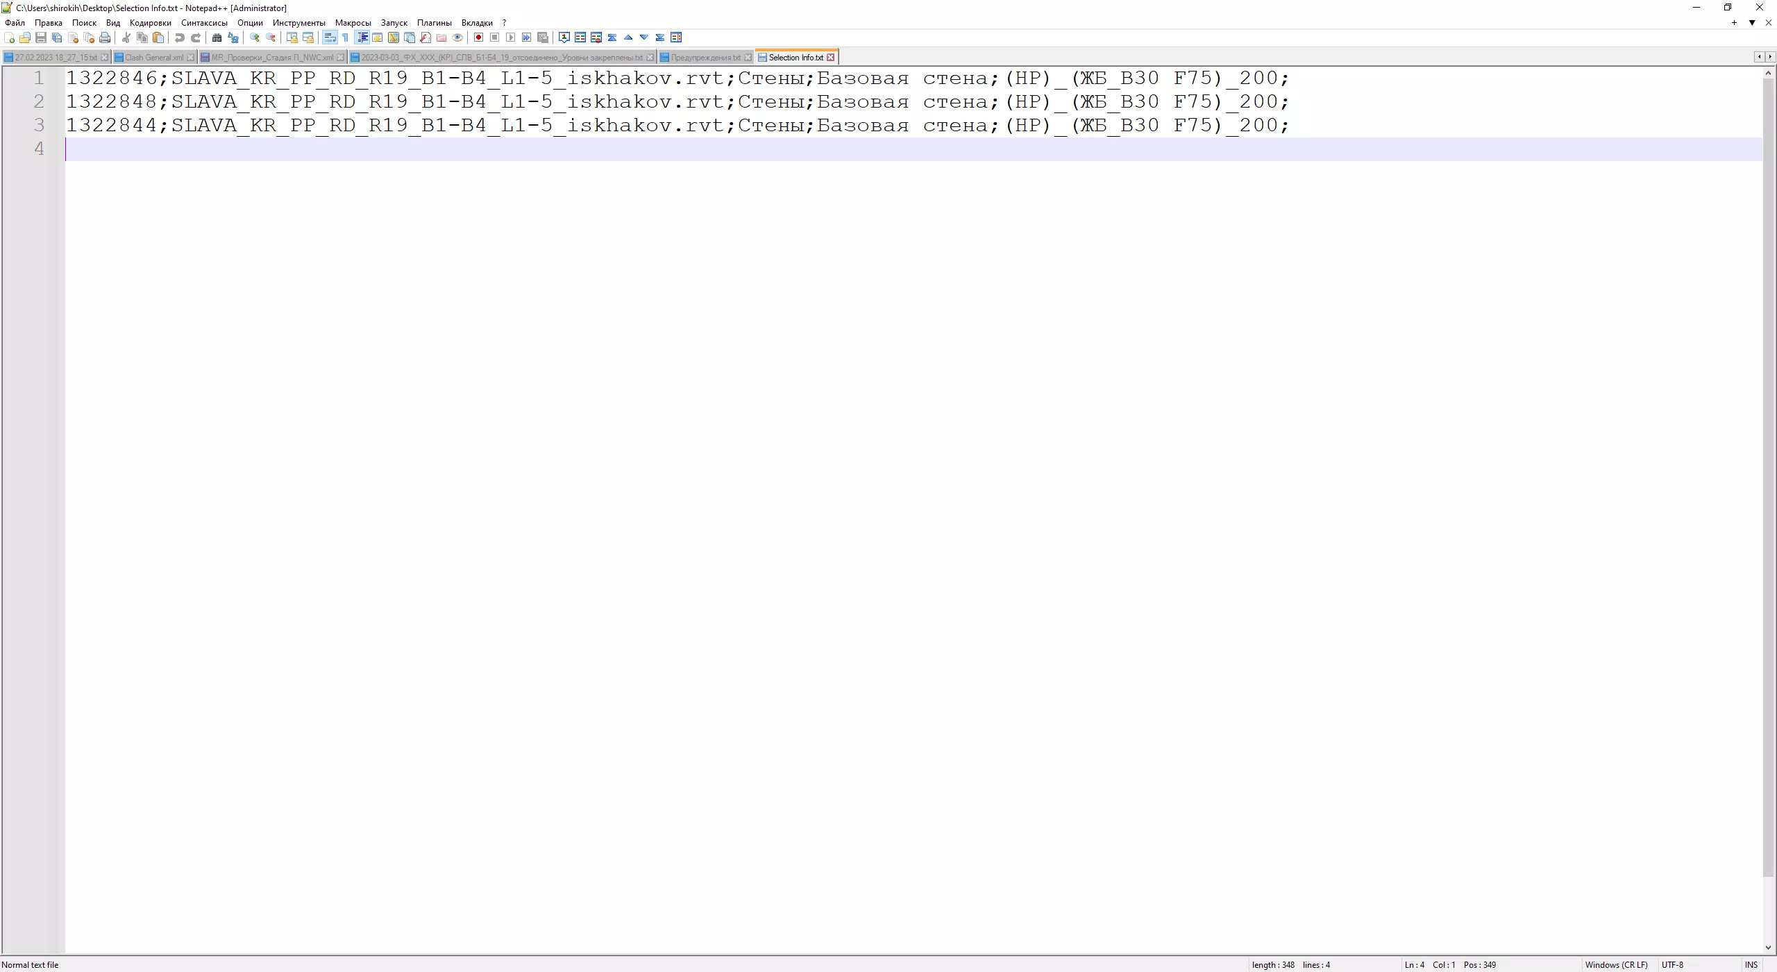The height and width of the screenshot is (972, 1777).
Task: Toggle the Word Wrap toolbar button
Action: pyautogui.click(x=330, y=37)
